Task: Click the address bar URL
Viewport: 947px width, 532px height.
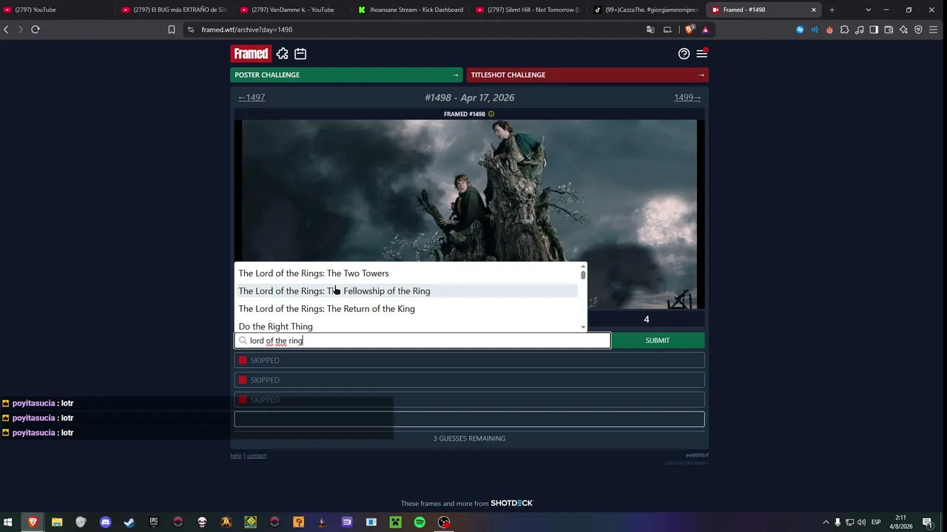Action: click(x=247, y=30)
